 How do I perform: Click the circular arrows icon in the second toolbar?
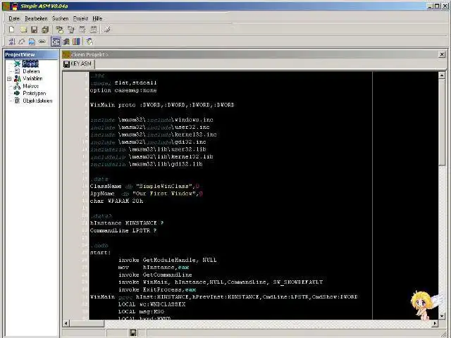point(22,42)
